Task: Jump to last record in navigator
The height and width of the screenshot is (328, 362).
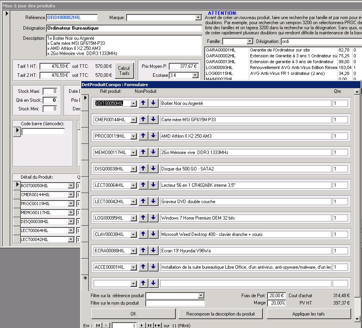Action: [x=150, y=325]
